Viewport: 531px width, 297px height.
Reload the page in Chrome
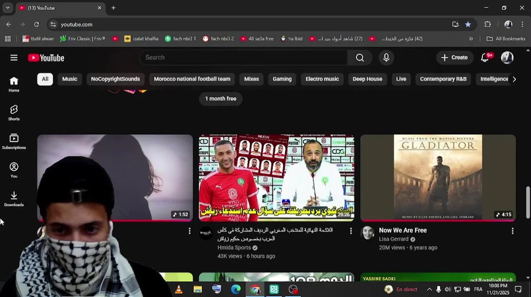click(x=36, y=24)
